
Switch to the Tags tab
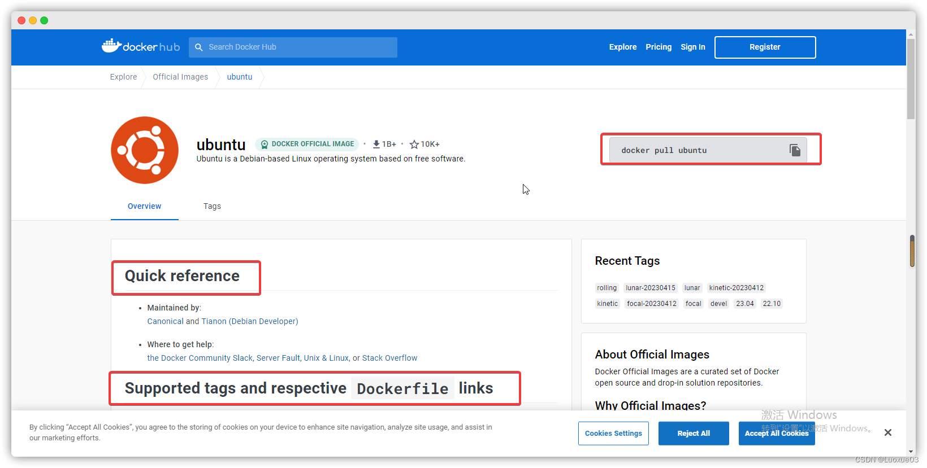tap(212, 206)
